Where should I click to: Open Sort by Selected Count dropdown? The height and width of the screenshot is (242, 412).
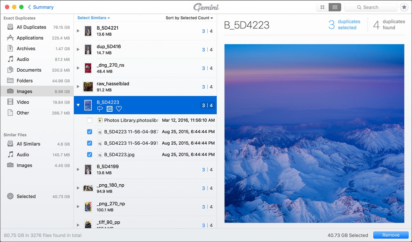point(189,18)
